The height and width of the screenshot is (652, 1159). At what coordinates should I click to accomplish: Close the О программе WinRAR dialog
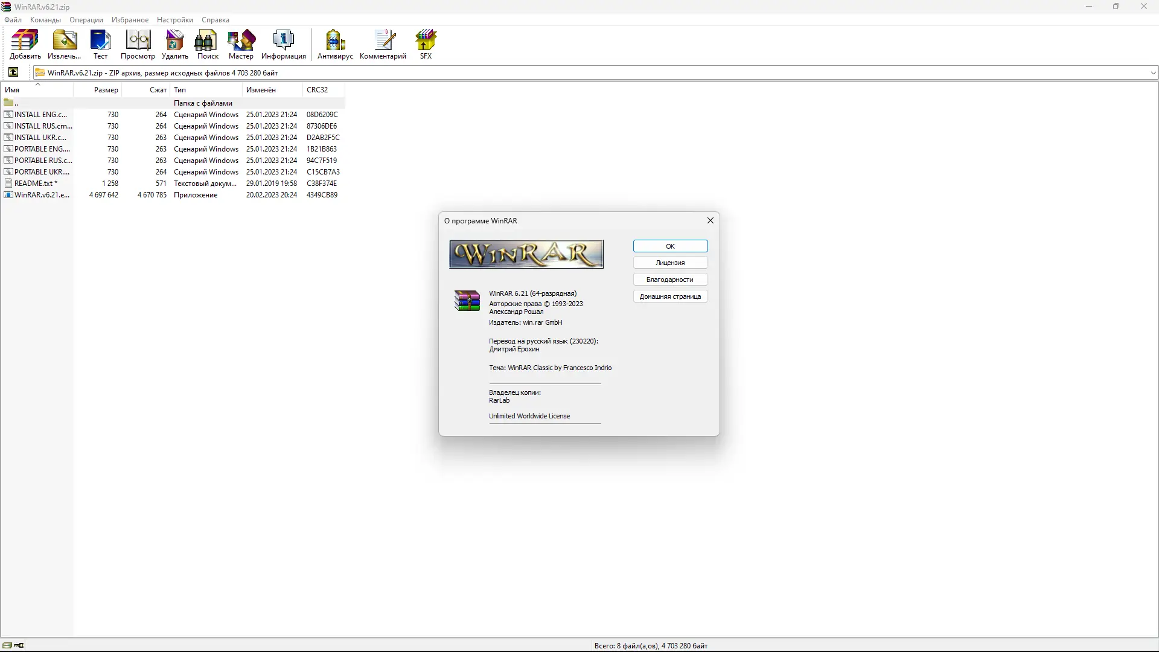click(710, 220)
